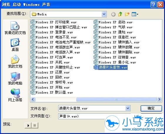Select Windows XP 注销音.wav

point(115,57)
